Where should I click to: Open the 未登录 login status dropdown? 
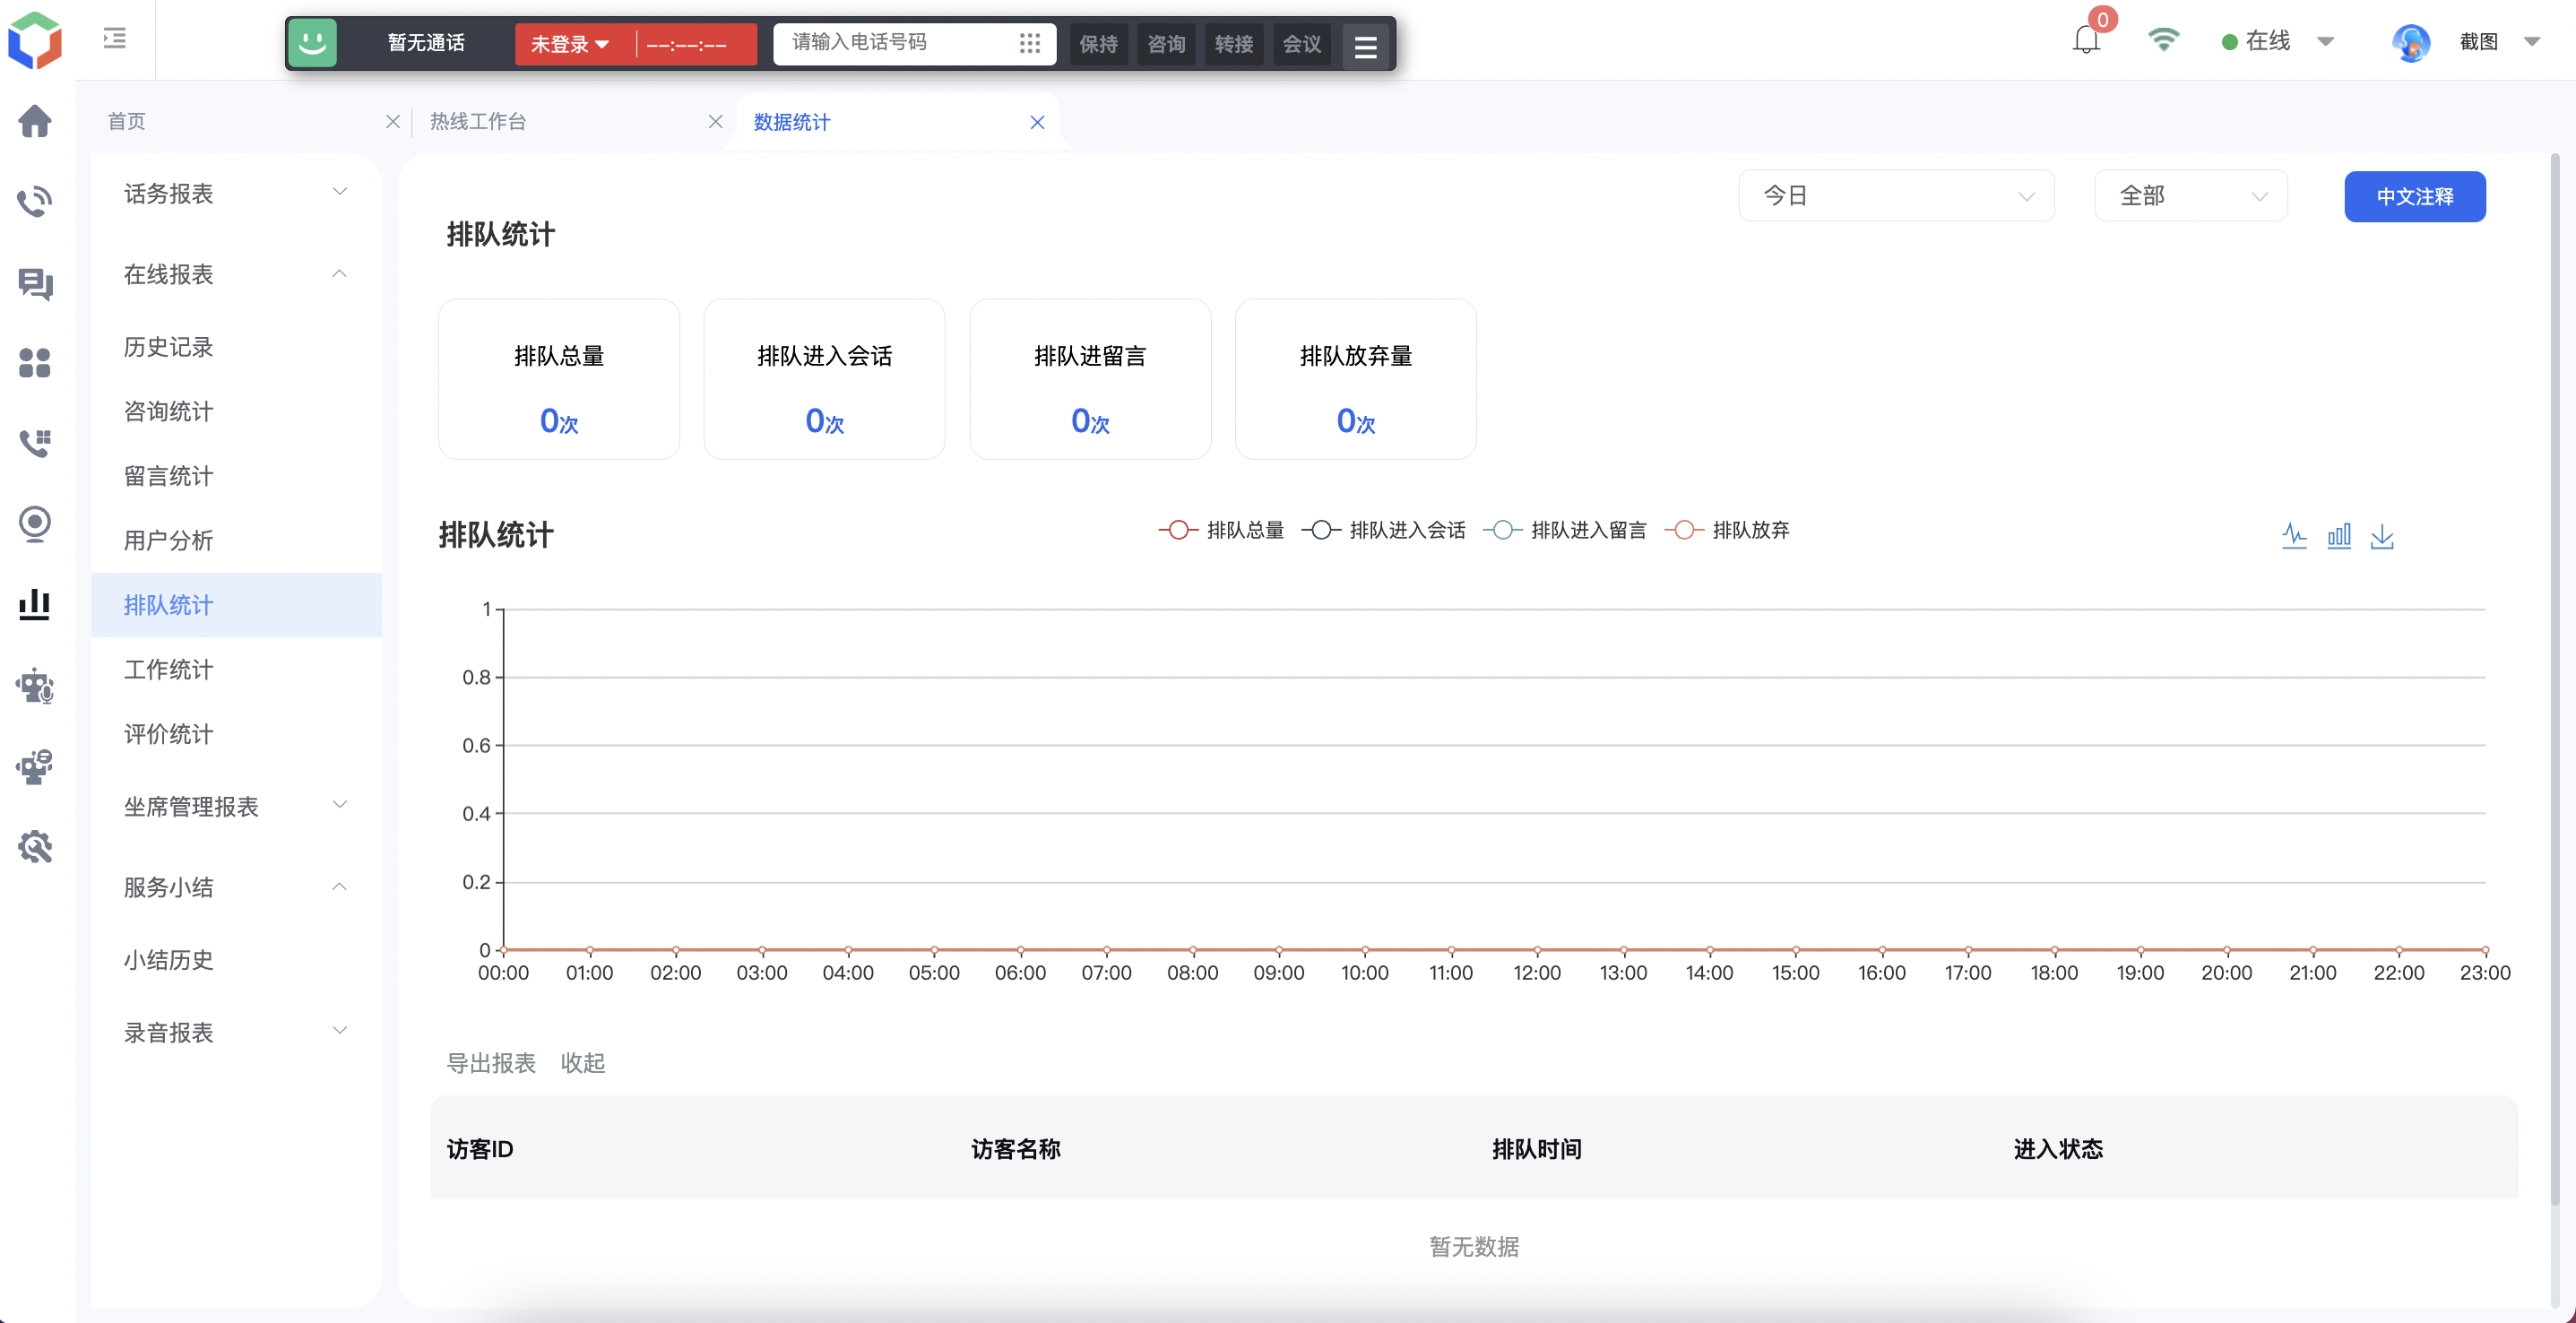pyautogui.click(x=571, y=44)
